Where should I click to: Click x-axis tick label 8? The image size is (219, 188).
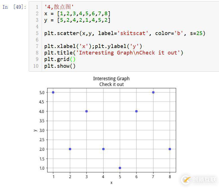tap(170, 177)
